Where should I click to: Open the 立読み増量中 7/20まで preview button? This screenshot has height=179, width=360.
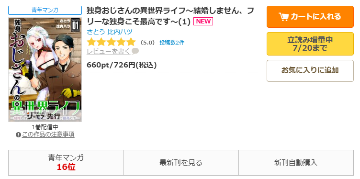310,44
